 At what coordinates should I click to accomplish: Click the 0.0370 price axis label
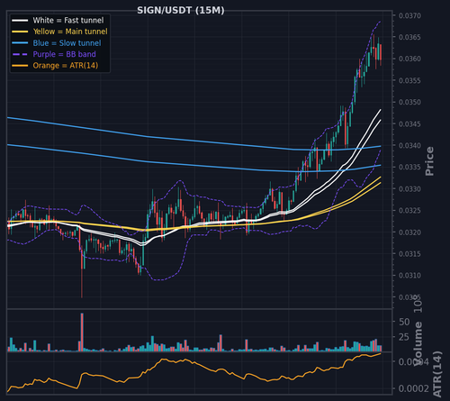(x=409, y=15)
